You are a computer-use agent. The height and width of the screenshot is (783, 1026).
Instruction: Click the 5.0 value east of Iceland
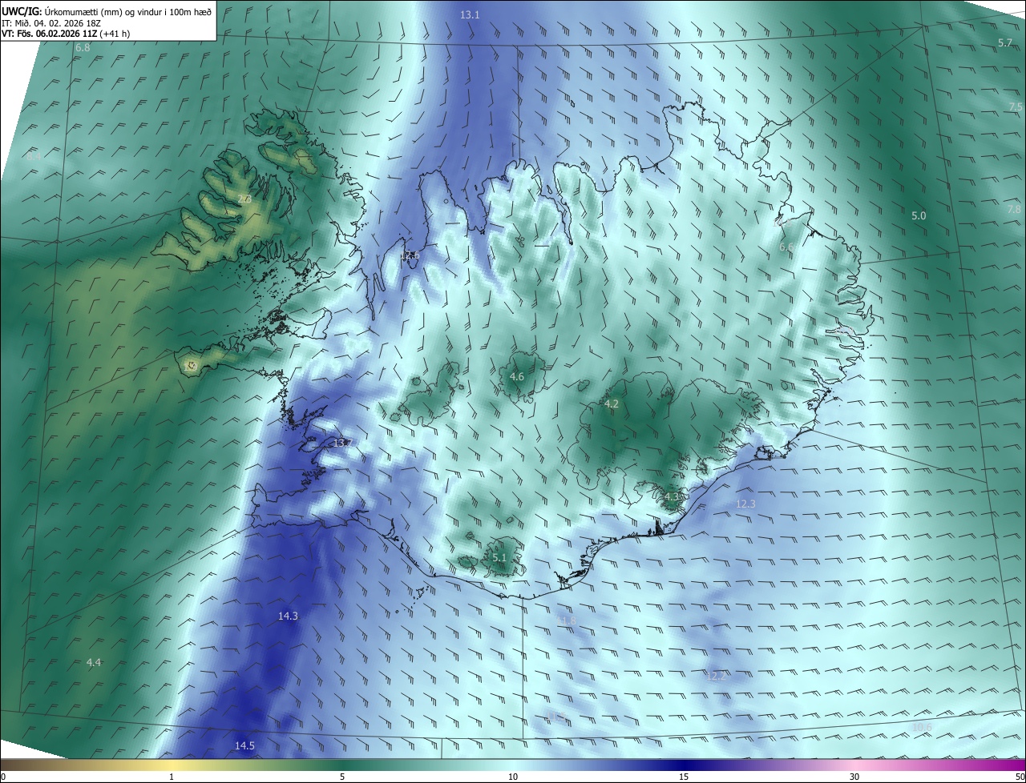click(919, 216)
